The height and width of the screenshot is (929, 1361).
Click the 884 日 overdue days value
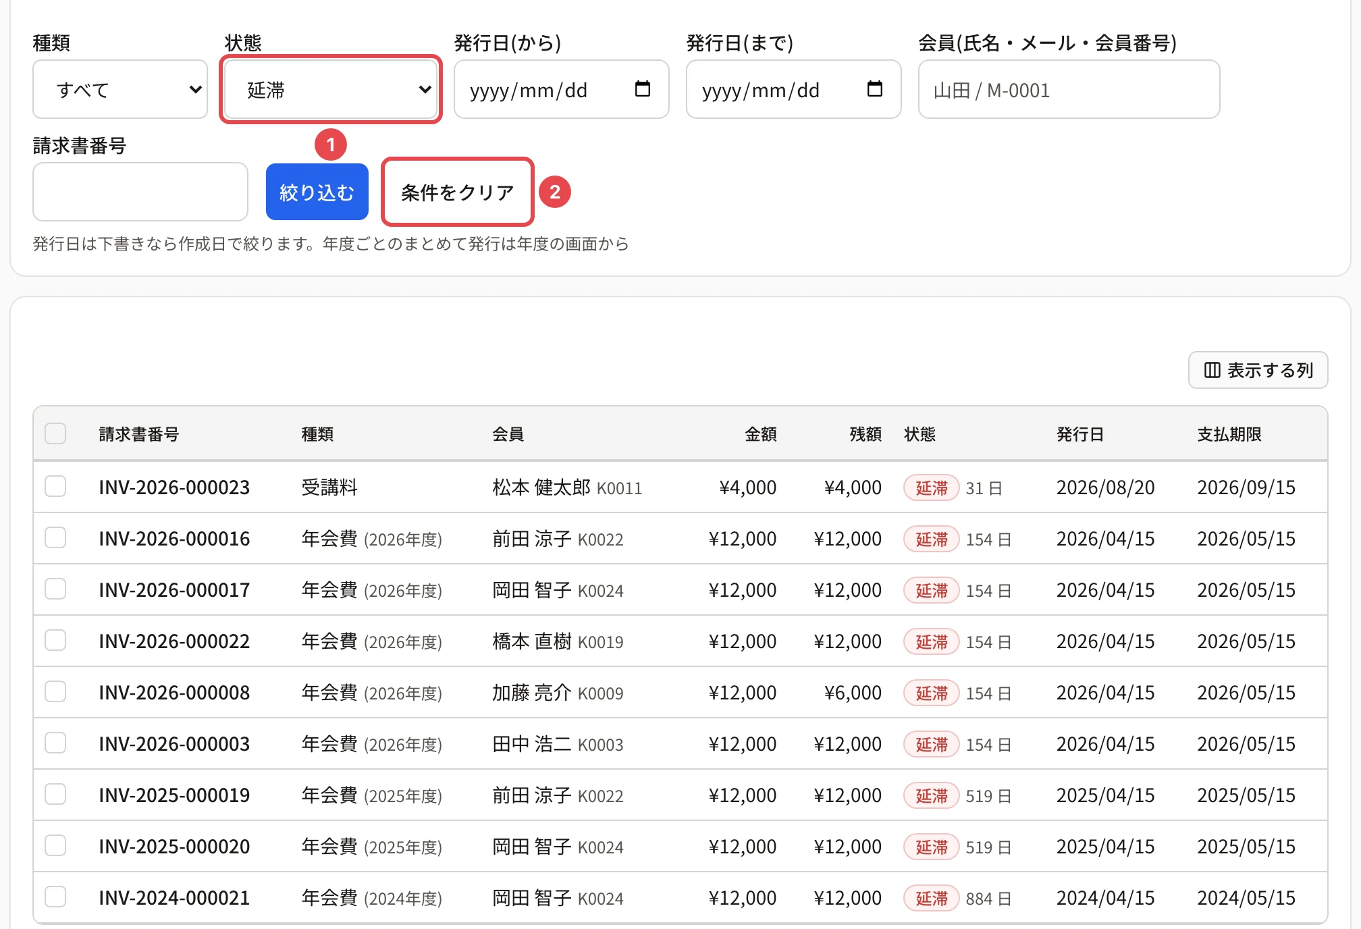[988, 899]
